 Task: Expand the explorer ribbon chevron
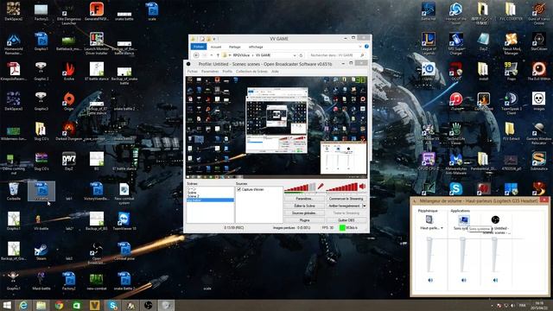[359, 47]
